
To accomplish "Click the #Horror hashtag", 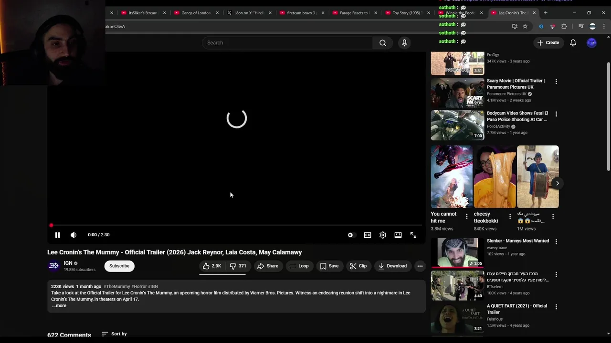I will 139,287.
